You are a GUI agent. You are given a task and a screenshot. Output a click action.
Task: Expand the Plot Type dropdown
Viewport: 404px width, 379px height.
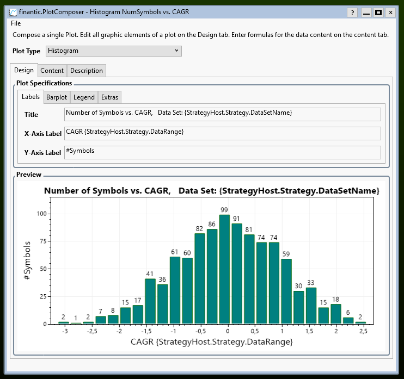[113, 51]
